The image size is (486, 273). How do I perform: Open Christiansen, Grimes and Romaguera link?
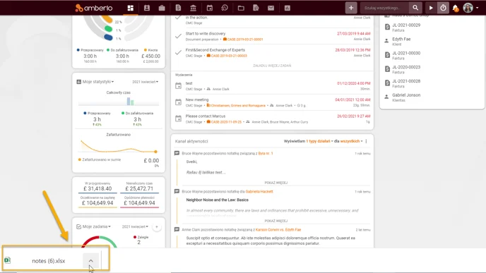tap(236, 106)
